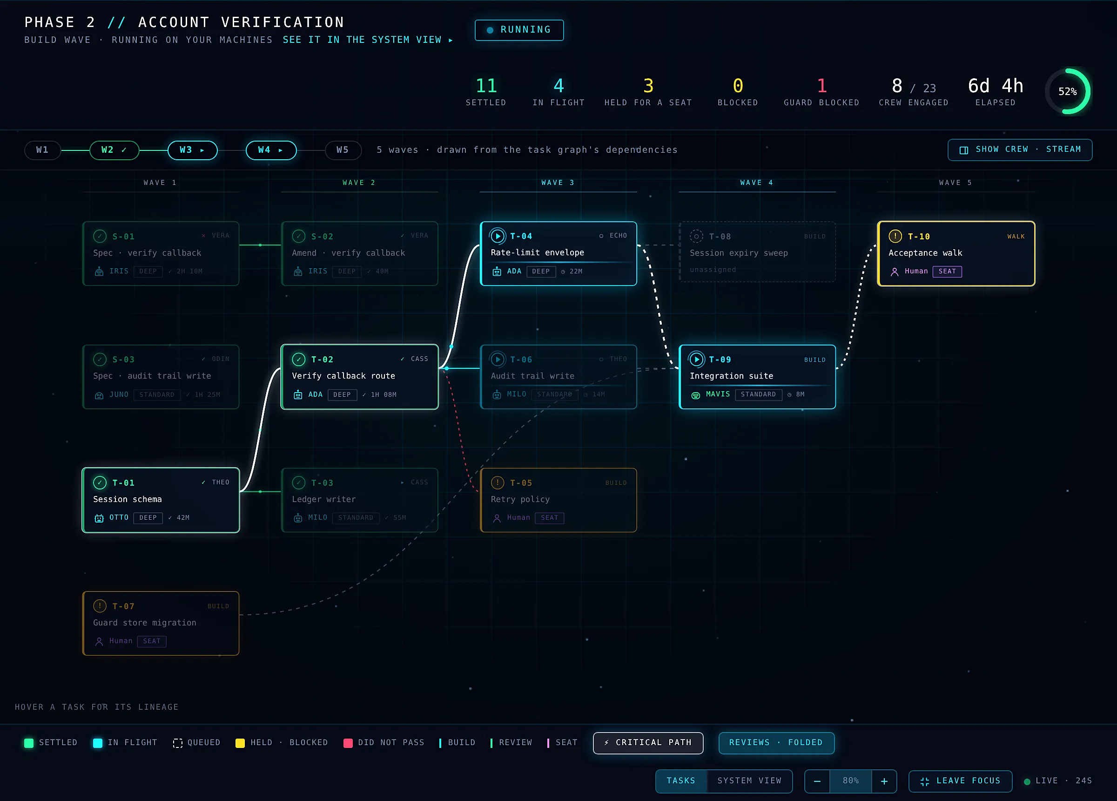This screenshot has height=801, width=1117.
Task: Click the OTTO bot icon on T-01 card
Action: [x=99, y=518]
